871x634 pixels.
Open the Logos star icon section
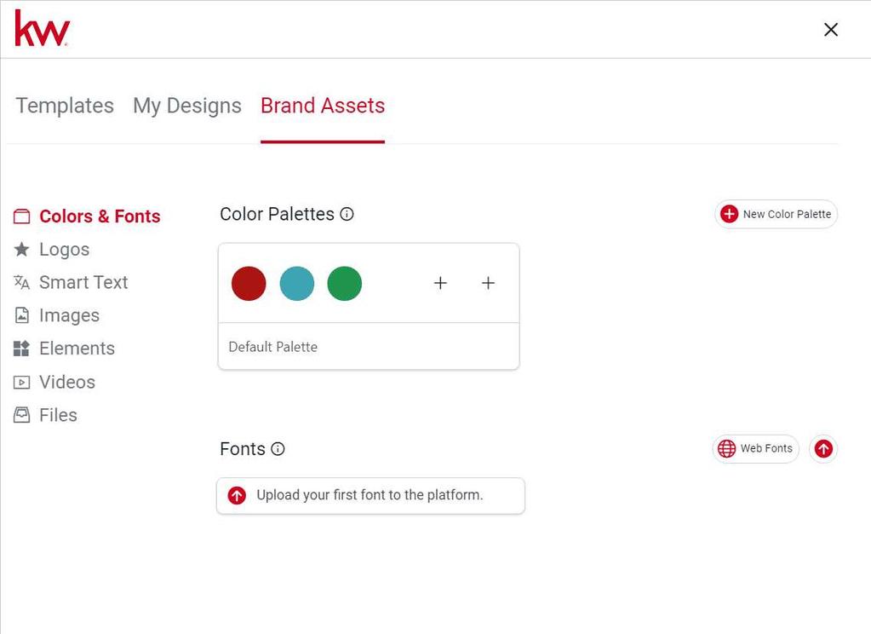coord(22,250)
